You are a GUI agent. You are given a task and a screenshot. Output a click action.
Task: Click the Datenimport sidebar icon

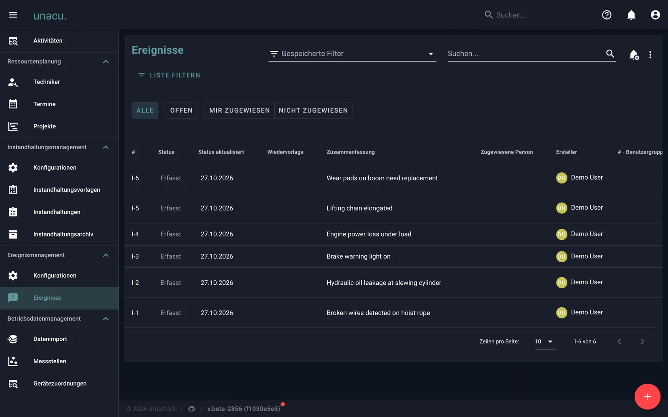point(13,339)
